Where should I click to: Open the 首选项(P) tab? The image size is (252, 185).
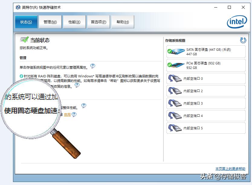click(98, 22)
